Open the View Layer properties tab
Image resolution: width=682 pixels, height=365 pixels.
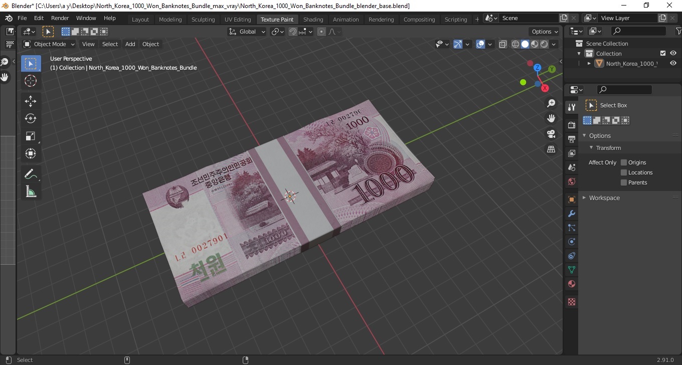point(571,153)
